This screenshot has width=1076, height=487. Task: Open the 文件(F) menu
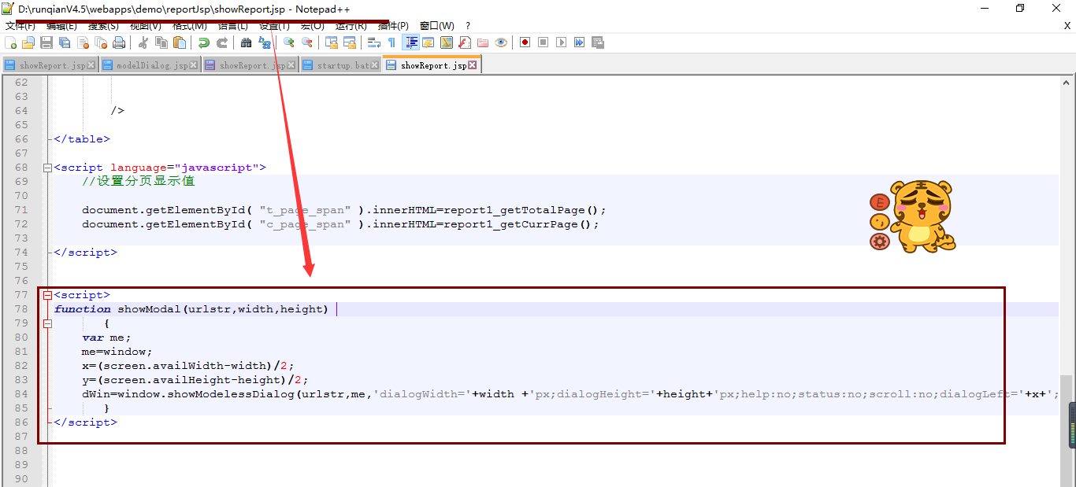(20, 26)
